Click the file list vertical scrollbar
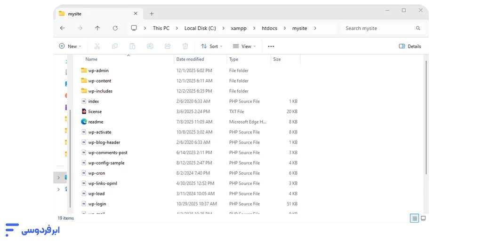The width and height of the screenshot is (482, 242). point(426,117)
